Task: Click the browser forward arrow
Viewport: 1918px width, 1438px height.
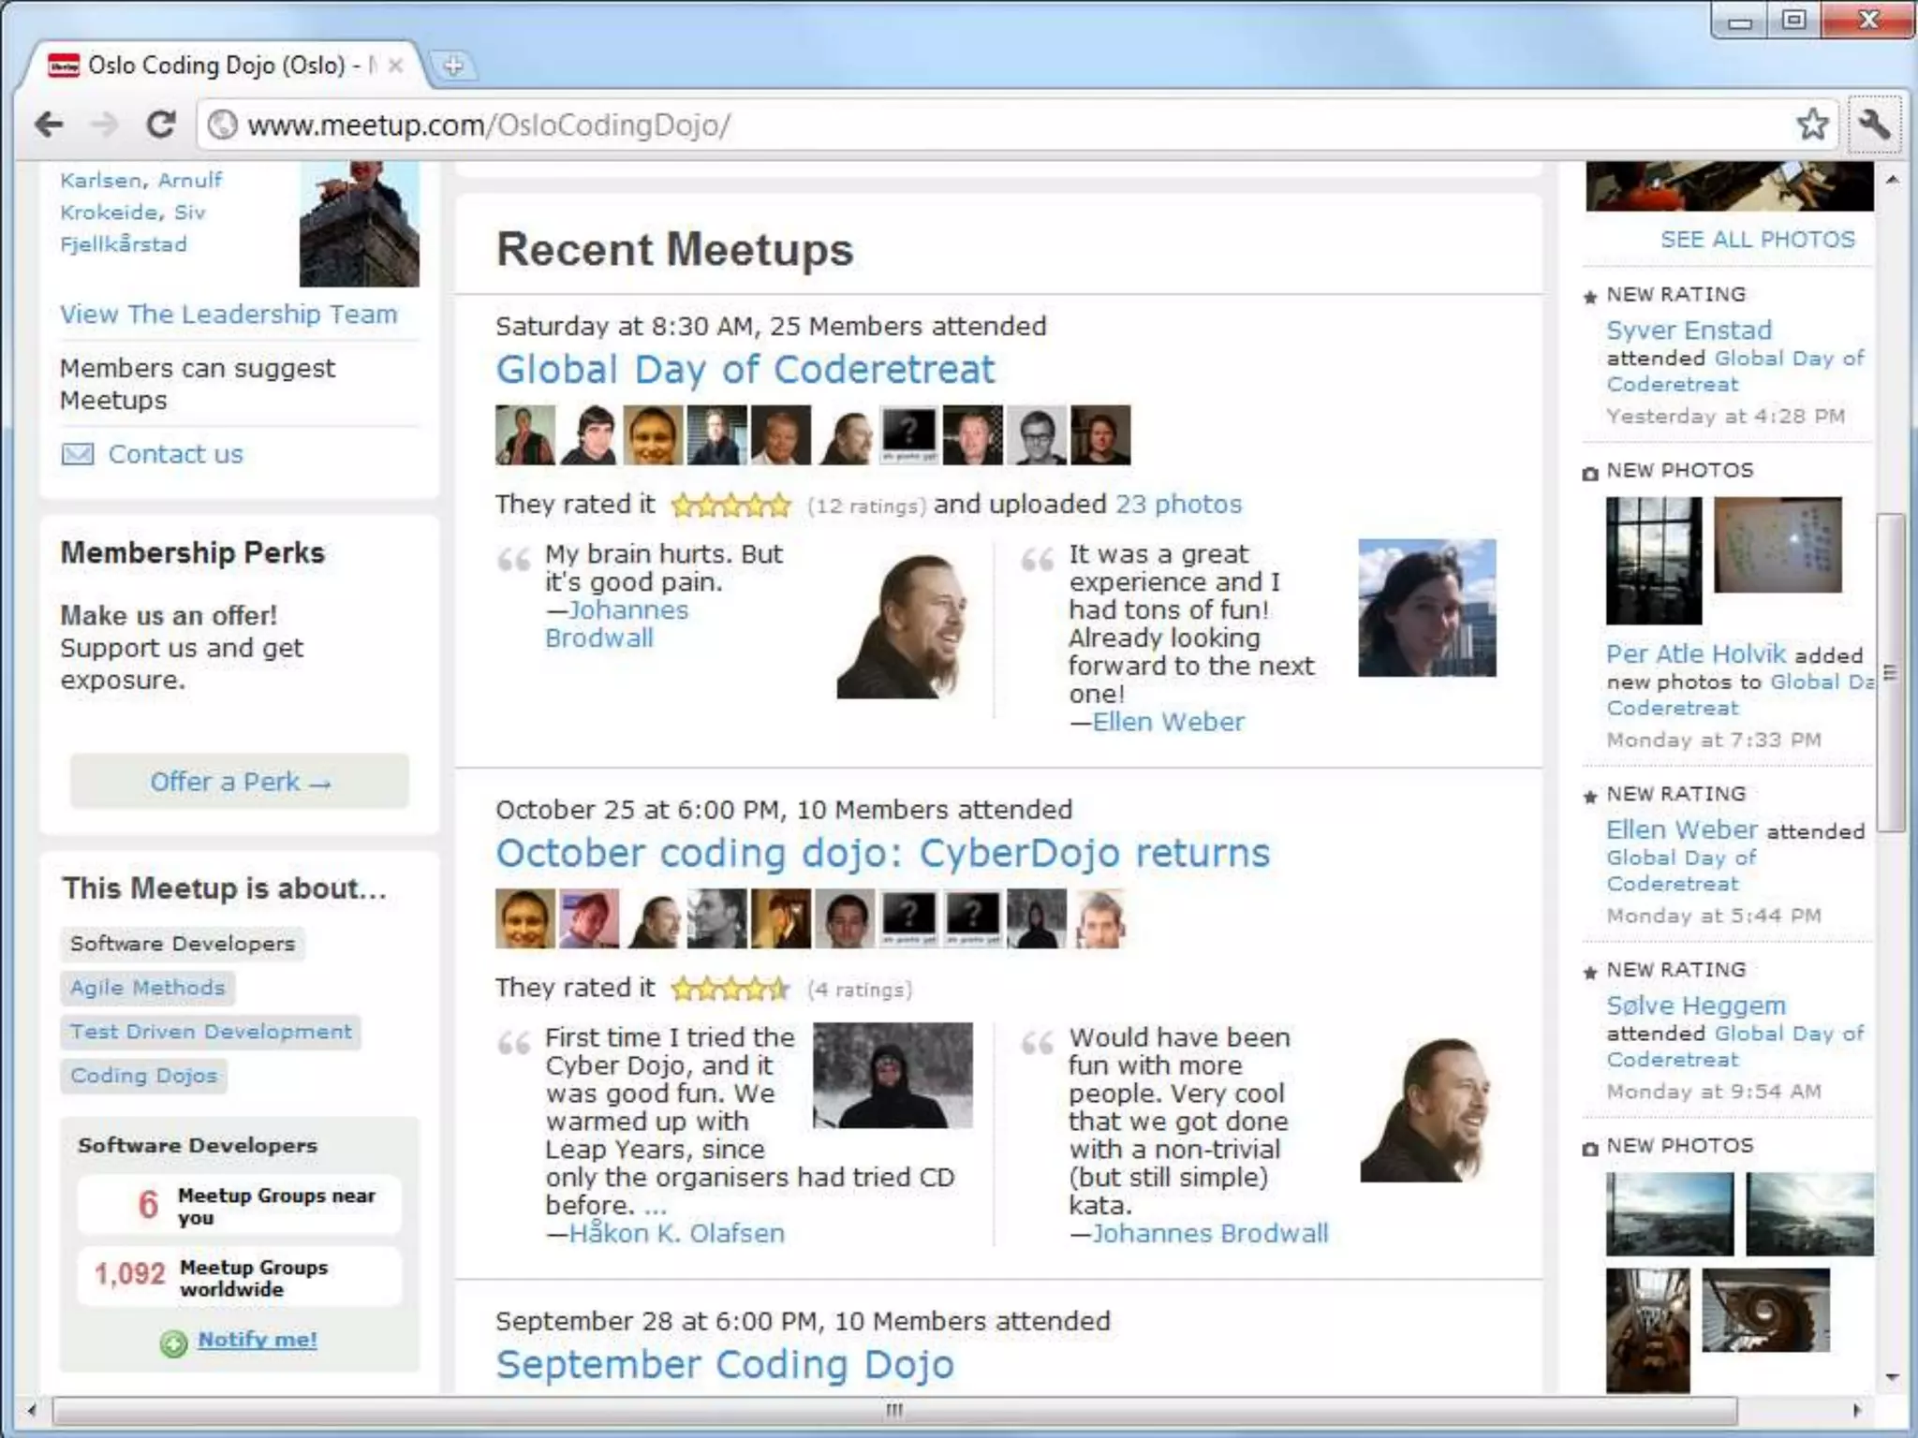Action: coord(104,125)
